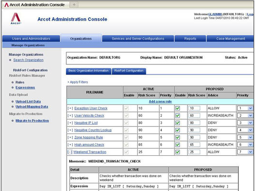Expand the Negative IP List rule details

[x=70, y=123]
